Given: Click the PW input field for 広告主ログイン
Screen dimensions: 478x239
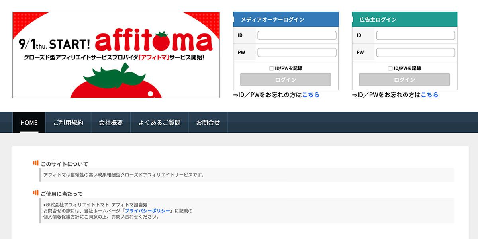Looking at the screenshot, I should pos(415,52).
